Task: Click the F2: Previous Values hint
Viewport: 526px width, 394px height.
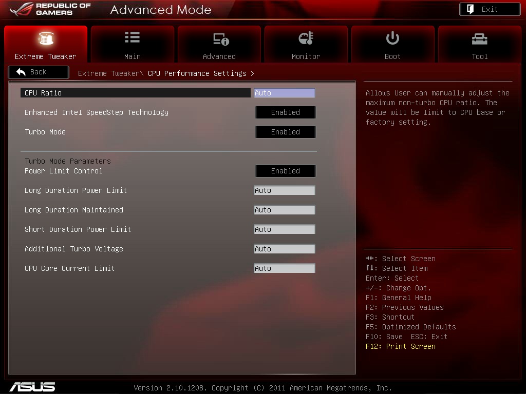Action: [x=405, y=308]
